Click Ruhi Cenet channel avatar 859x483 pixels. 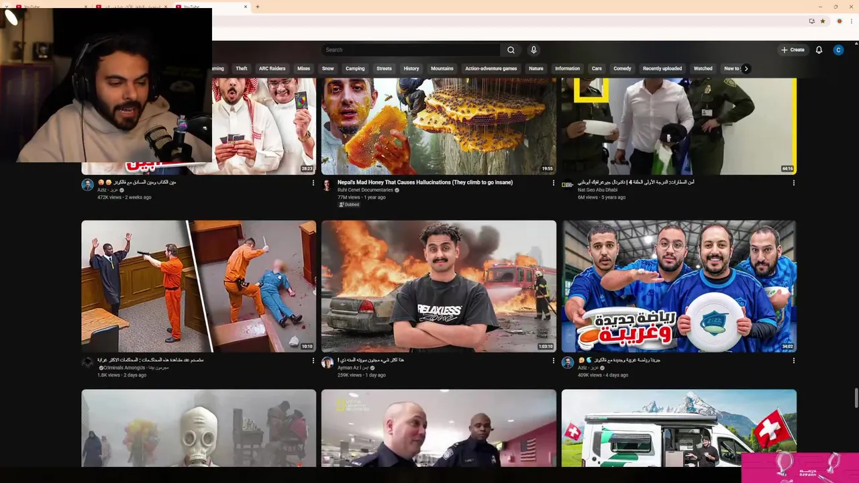coord(327,184)
